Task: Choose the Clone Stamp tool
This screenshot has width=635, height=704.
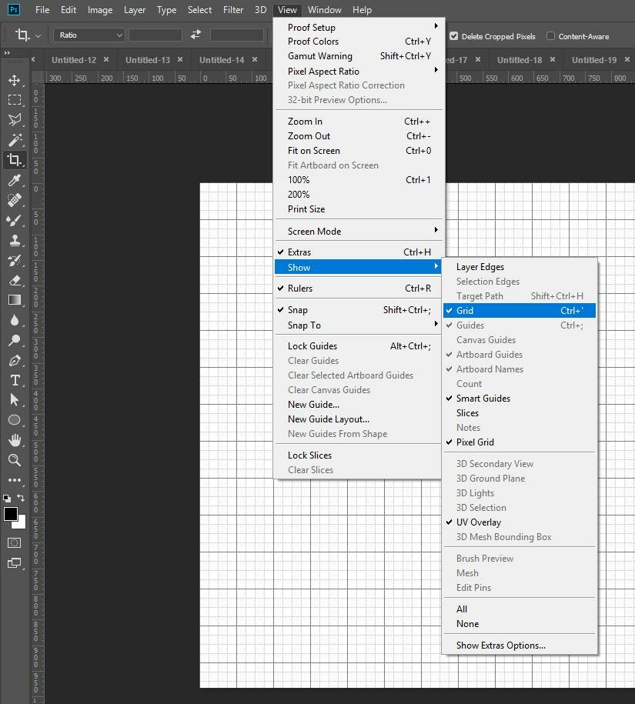Action: click(x=14, y=240)
